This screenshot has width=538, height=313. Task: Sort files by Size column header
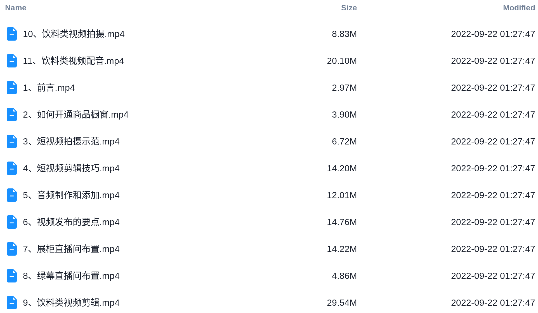[349, 8]
